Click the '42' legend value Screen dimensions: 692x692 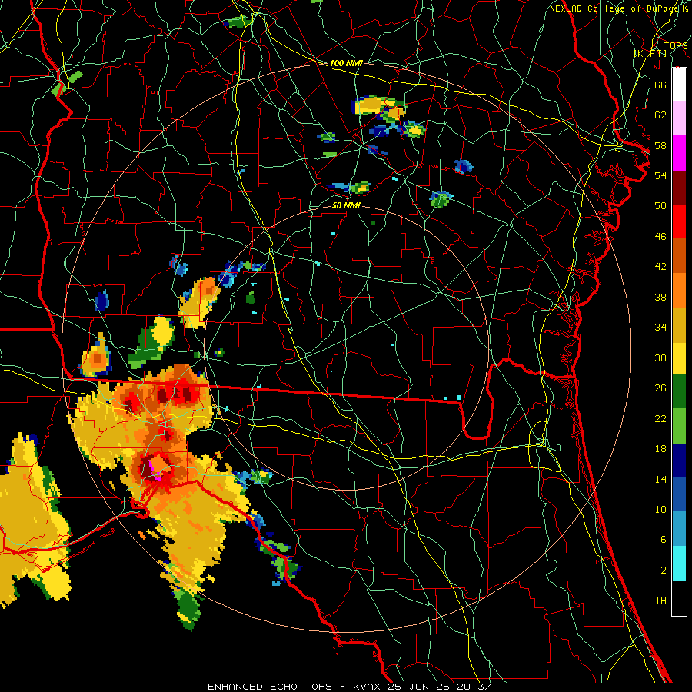(x=660, y=267)
